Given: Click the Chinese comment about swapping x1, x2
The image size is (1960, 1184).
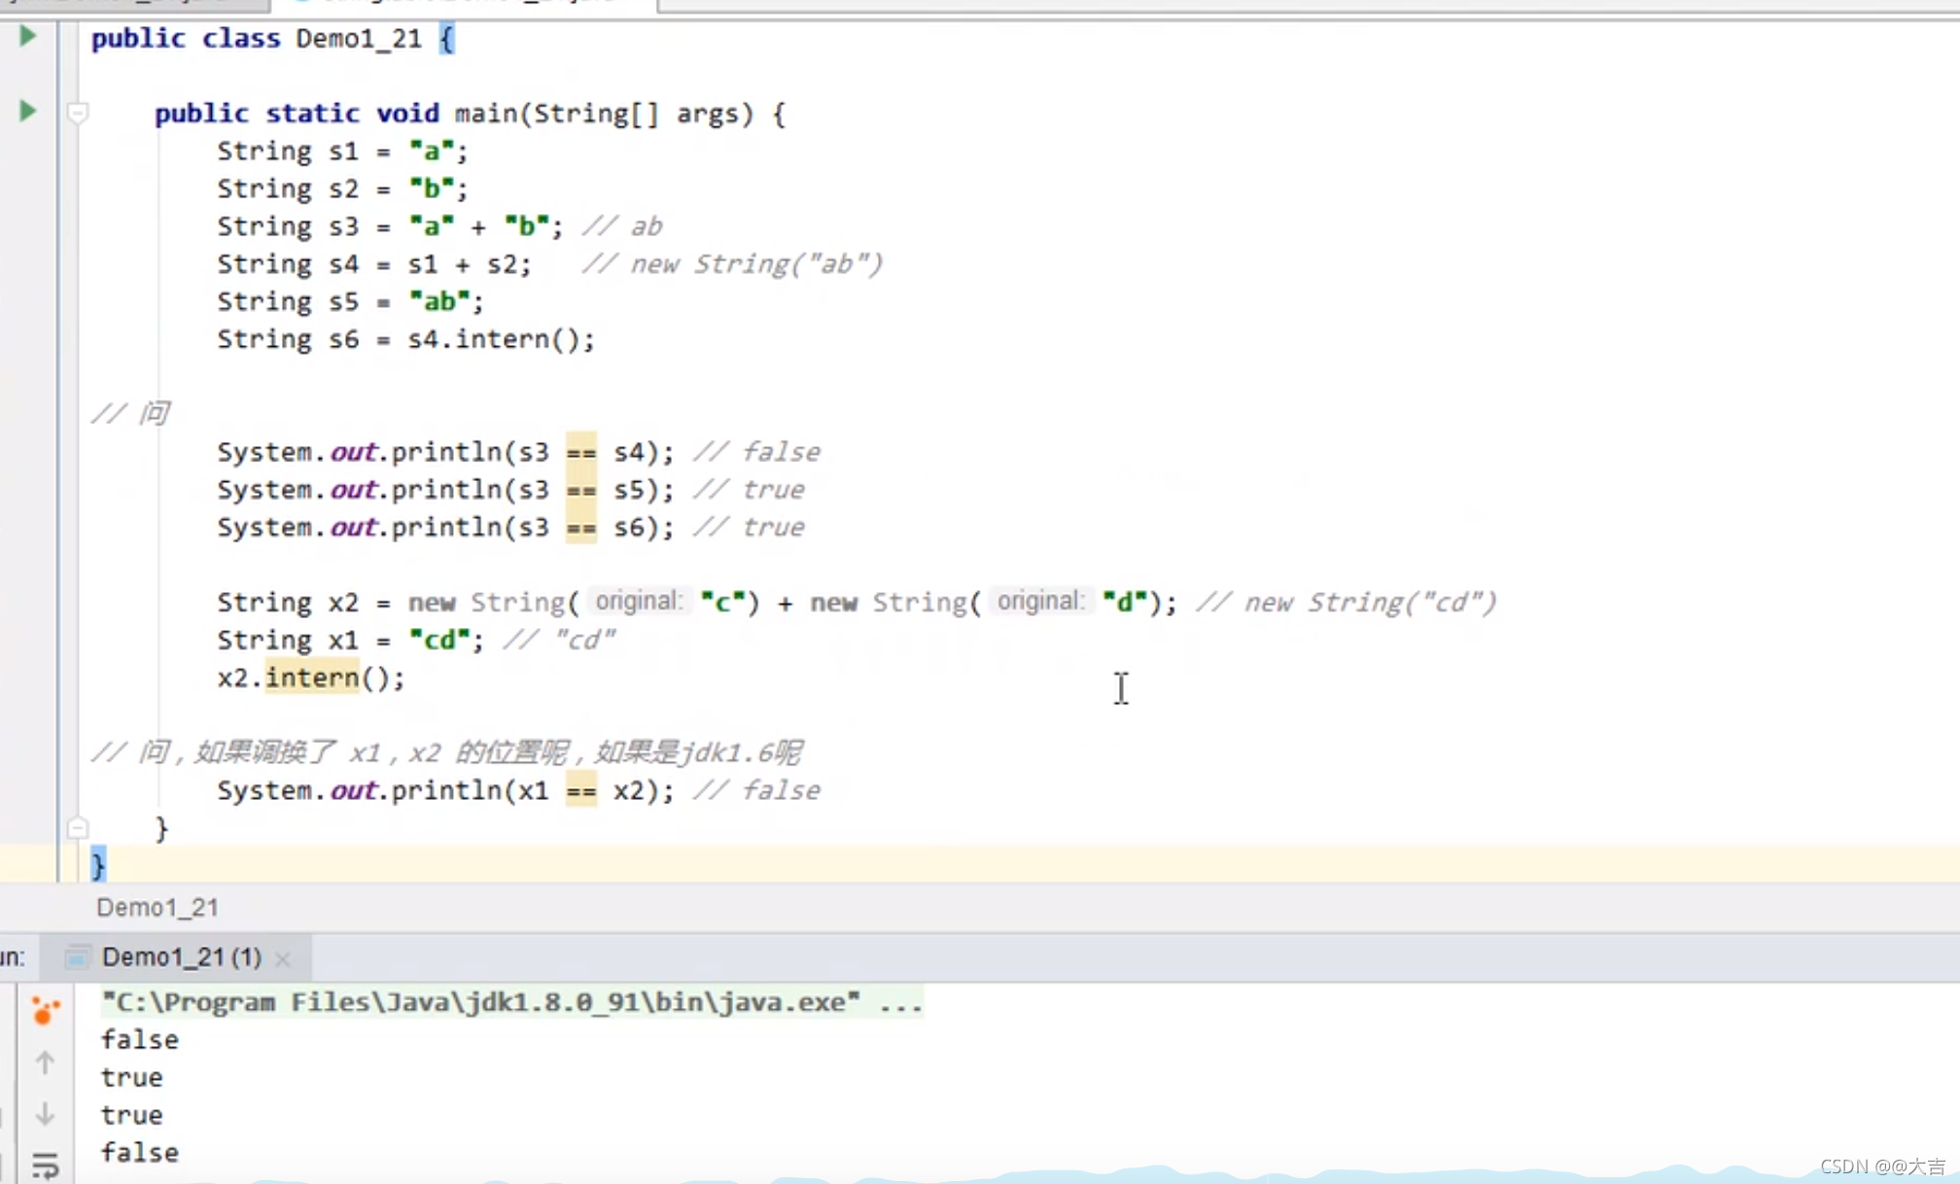Looking at the screenshot, I should [447, 752].
